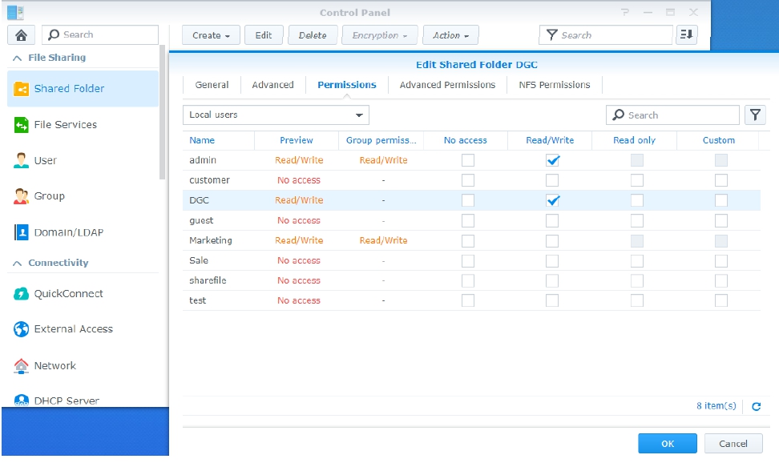Click the guest user name
The width and height of the screenshot is (779, 471).
pyautogui.click(x=201, y=220)
